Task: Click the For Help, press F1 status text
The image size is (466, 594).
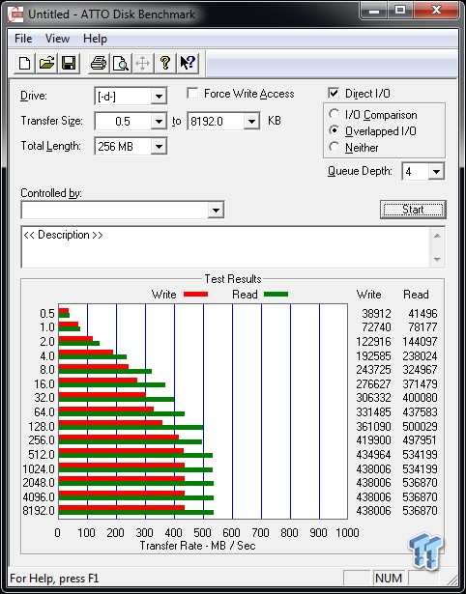Action: pos(54,579)
